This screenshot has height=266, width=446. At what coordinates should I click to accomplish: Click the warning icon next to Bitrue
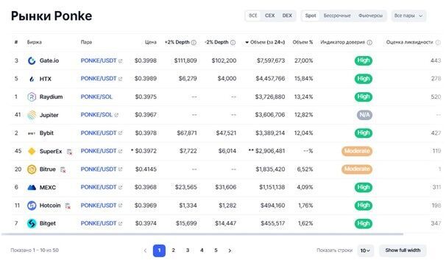tap(63, 170)
